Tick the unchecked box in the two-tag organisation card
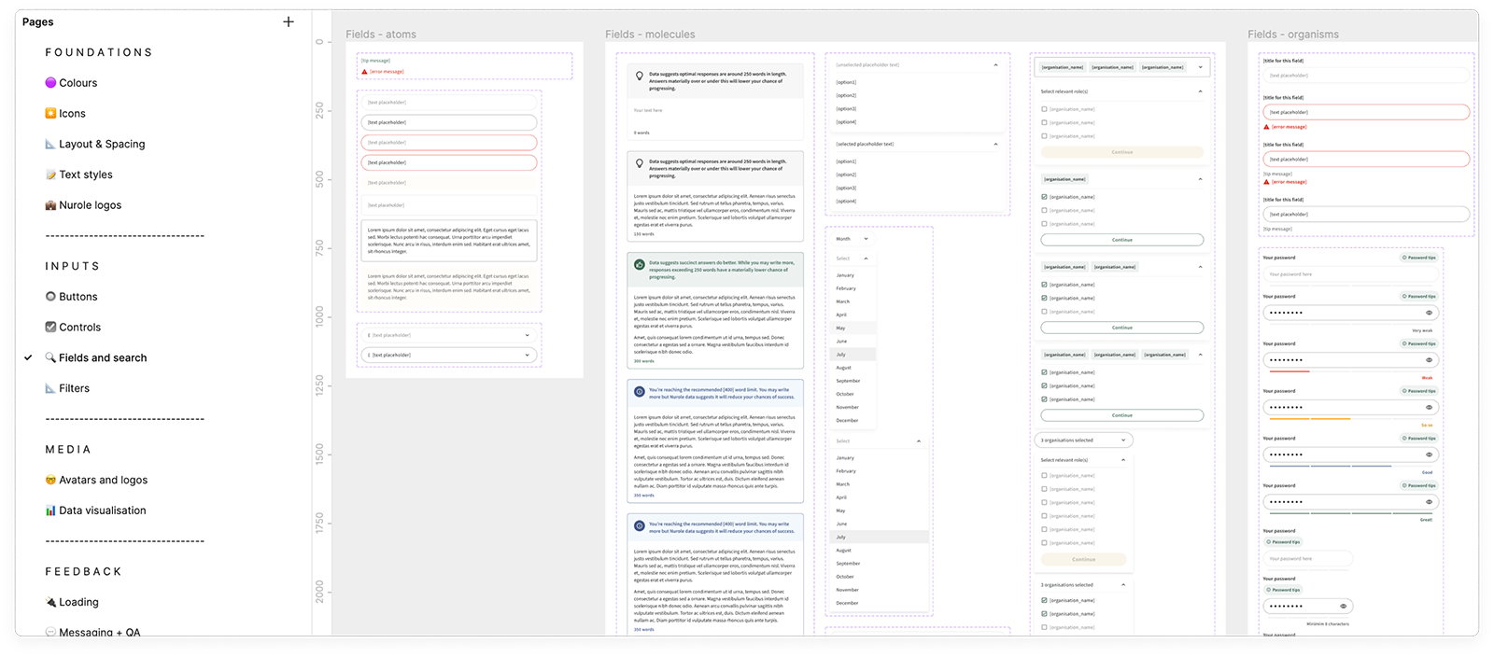This screenshot has width=1494, height=657. (x=1044, y=312)
